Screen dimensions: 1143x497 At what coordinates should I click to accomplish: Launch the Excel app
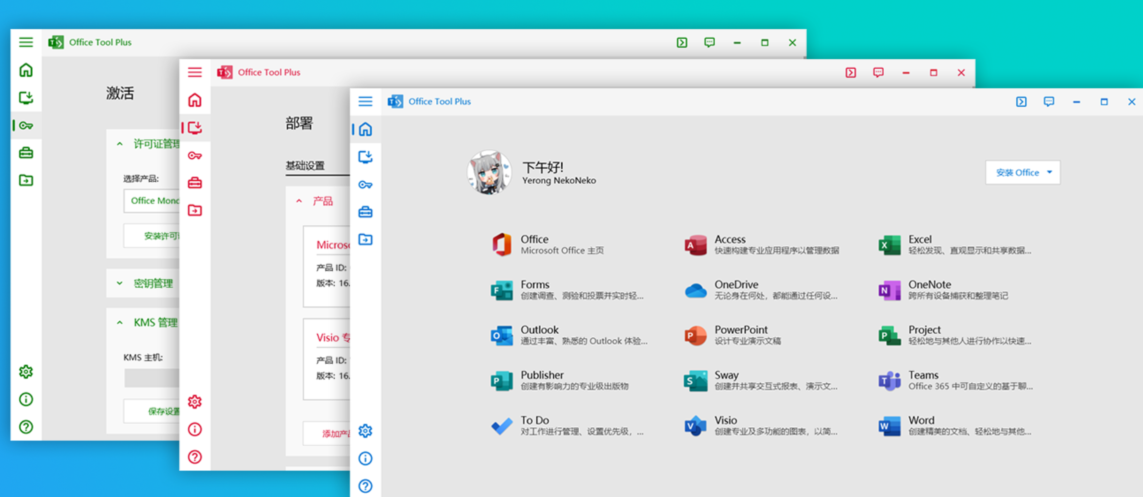[890, 245]
